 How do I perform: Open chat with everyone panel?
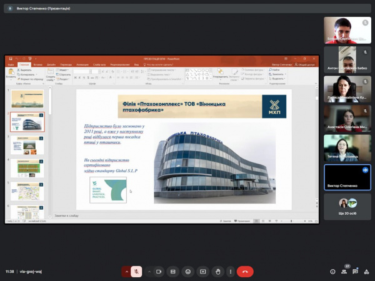(x=355, y=272)
